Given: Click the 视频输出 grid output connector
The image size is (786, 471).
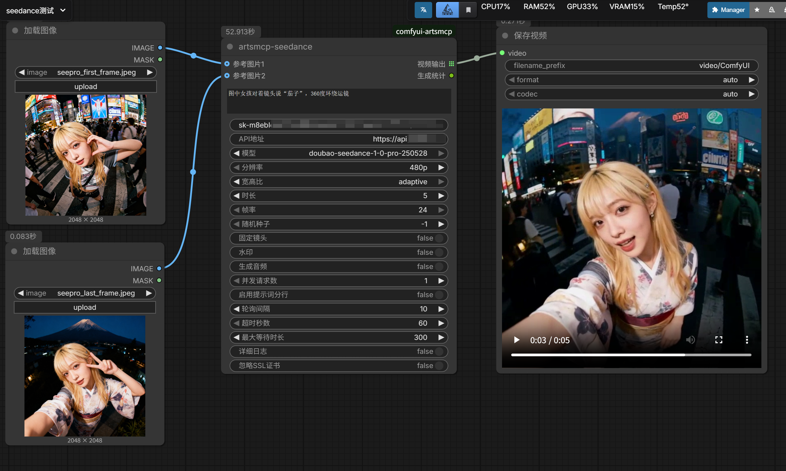Looking at the screenshot, I should 452,64.
